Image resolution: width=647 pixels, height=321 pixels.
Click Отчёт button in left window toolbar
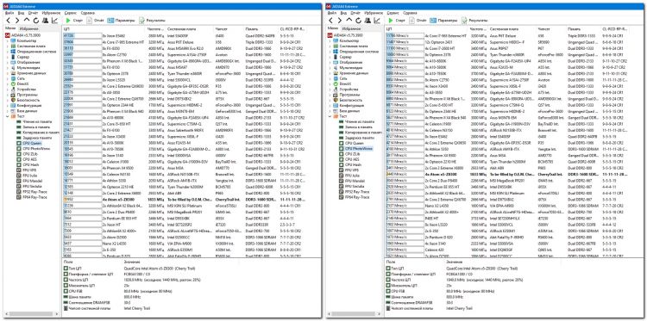(x=95, y=20)
